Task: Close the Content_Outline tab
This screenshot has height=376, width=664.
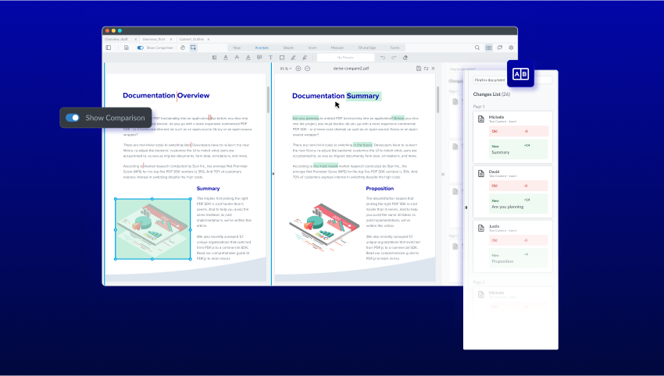Action: 209,39
